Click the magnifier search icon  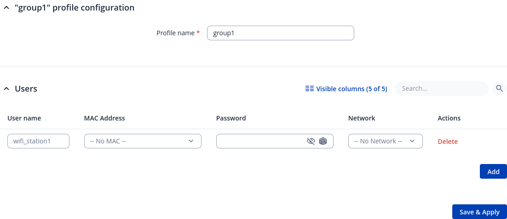tap(499, 88)
